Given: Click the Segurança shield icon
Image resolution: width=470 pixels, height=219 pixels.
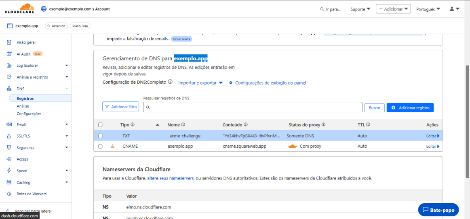Looking at the screenshot, I should click(x=9, y=148).
